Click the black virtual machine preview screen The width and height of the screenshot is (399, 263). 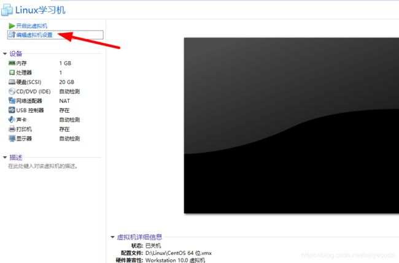point(292,126)
